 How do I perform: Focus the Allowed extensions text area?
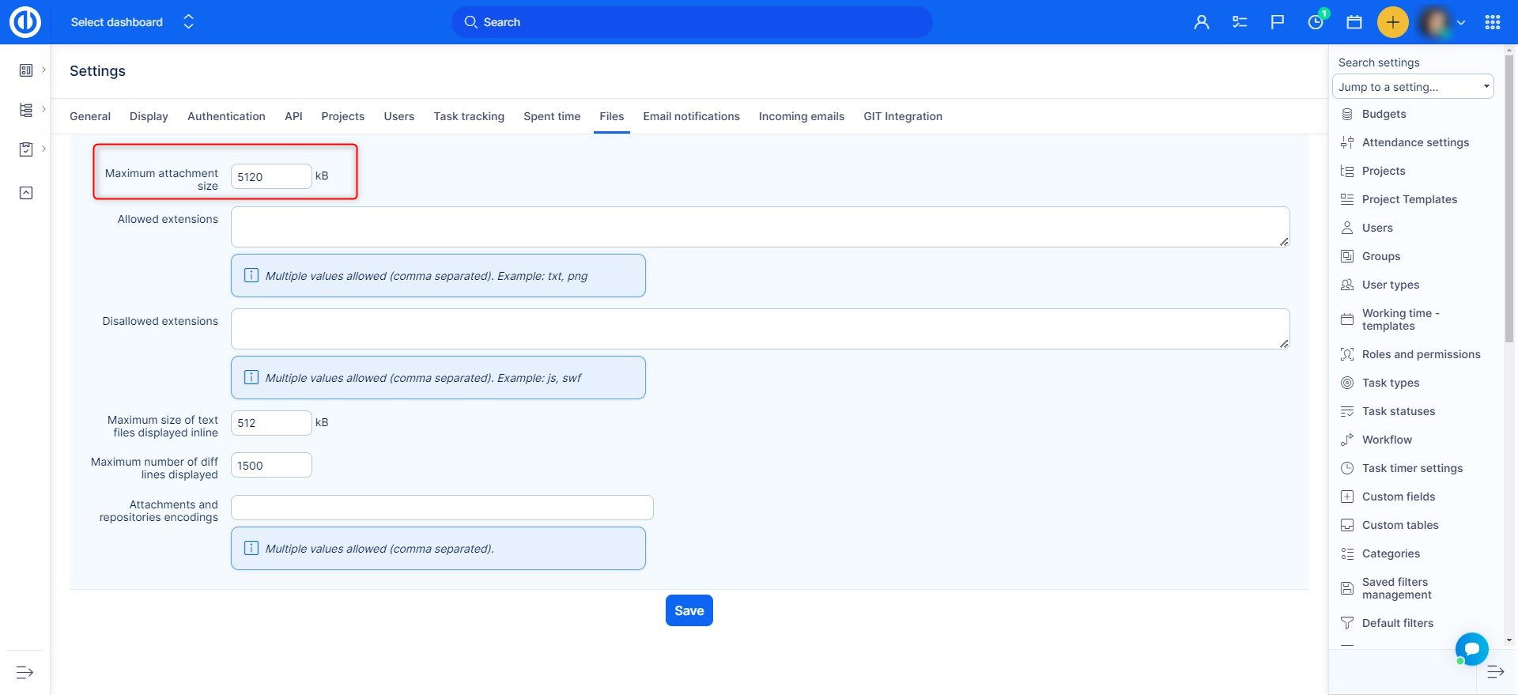759,227
